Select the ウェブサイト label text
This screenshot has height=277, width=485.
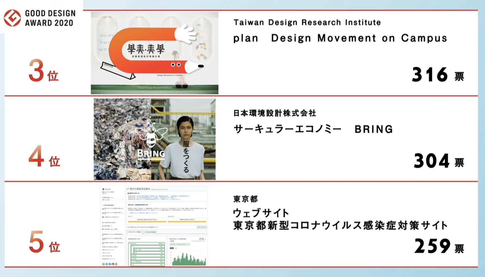tap(261, 213)
